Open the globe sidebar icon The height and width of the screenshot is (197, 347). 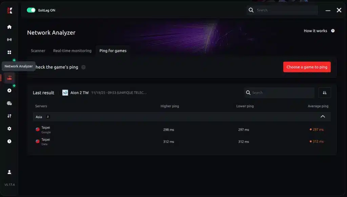pos(9,103)
